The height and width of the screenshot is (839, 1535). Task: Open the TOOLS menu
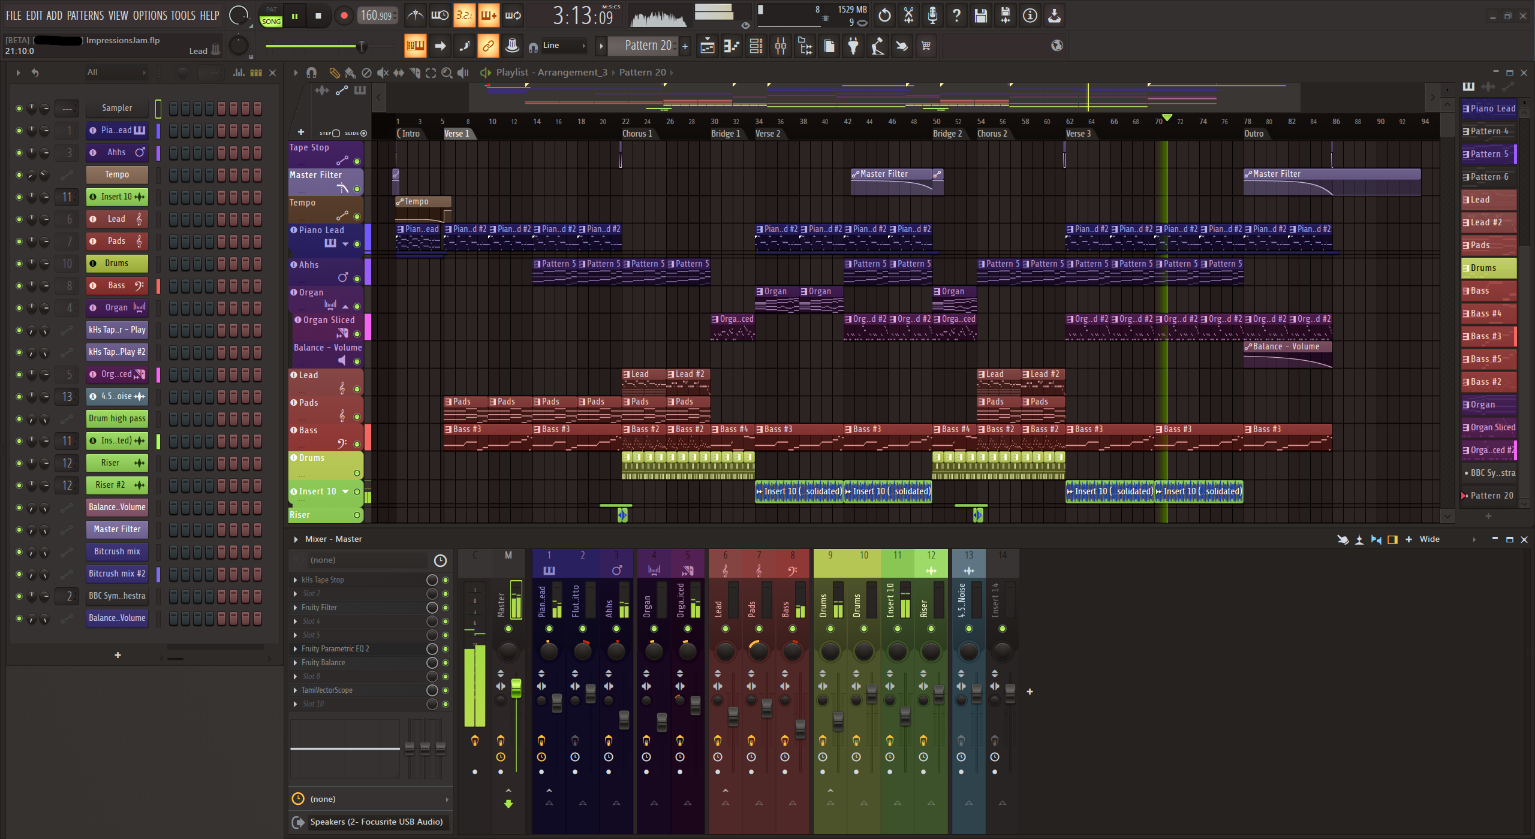183,16
